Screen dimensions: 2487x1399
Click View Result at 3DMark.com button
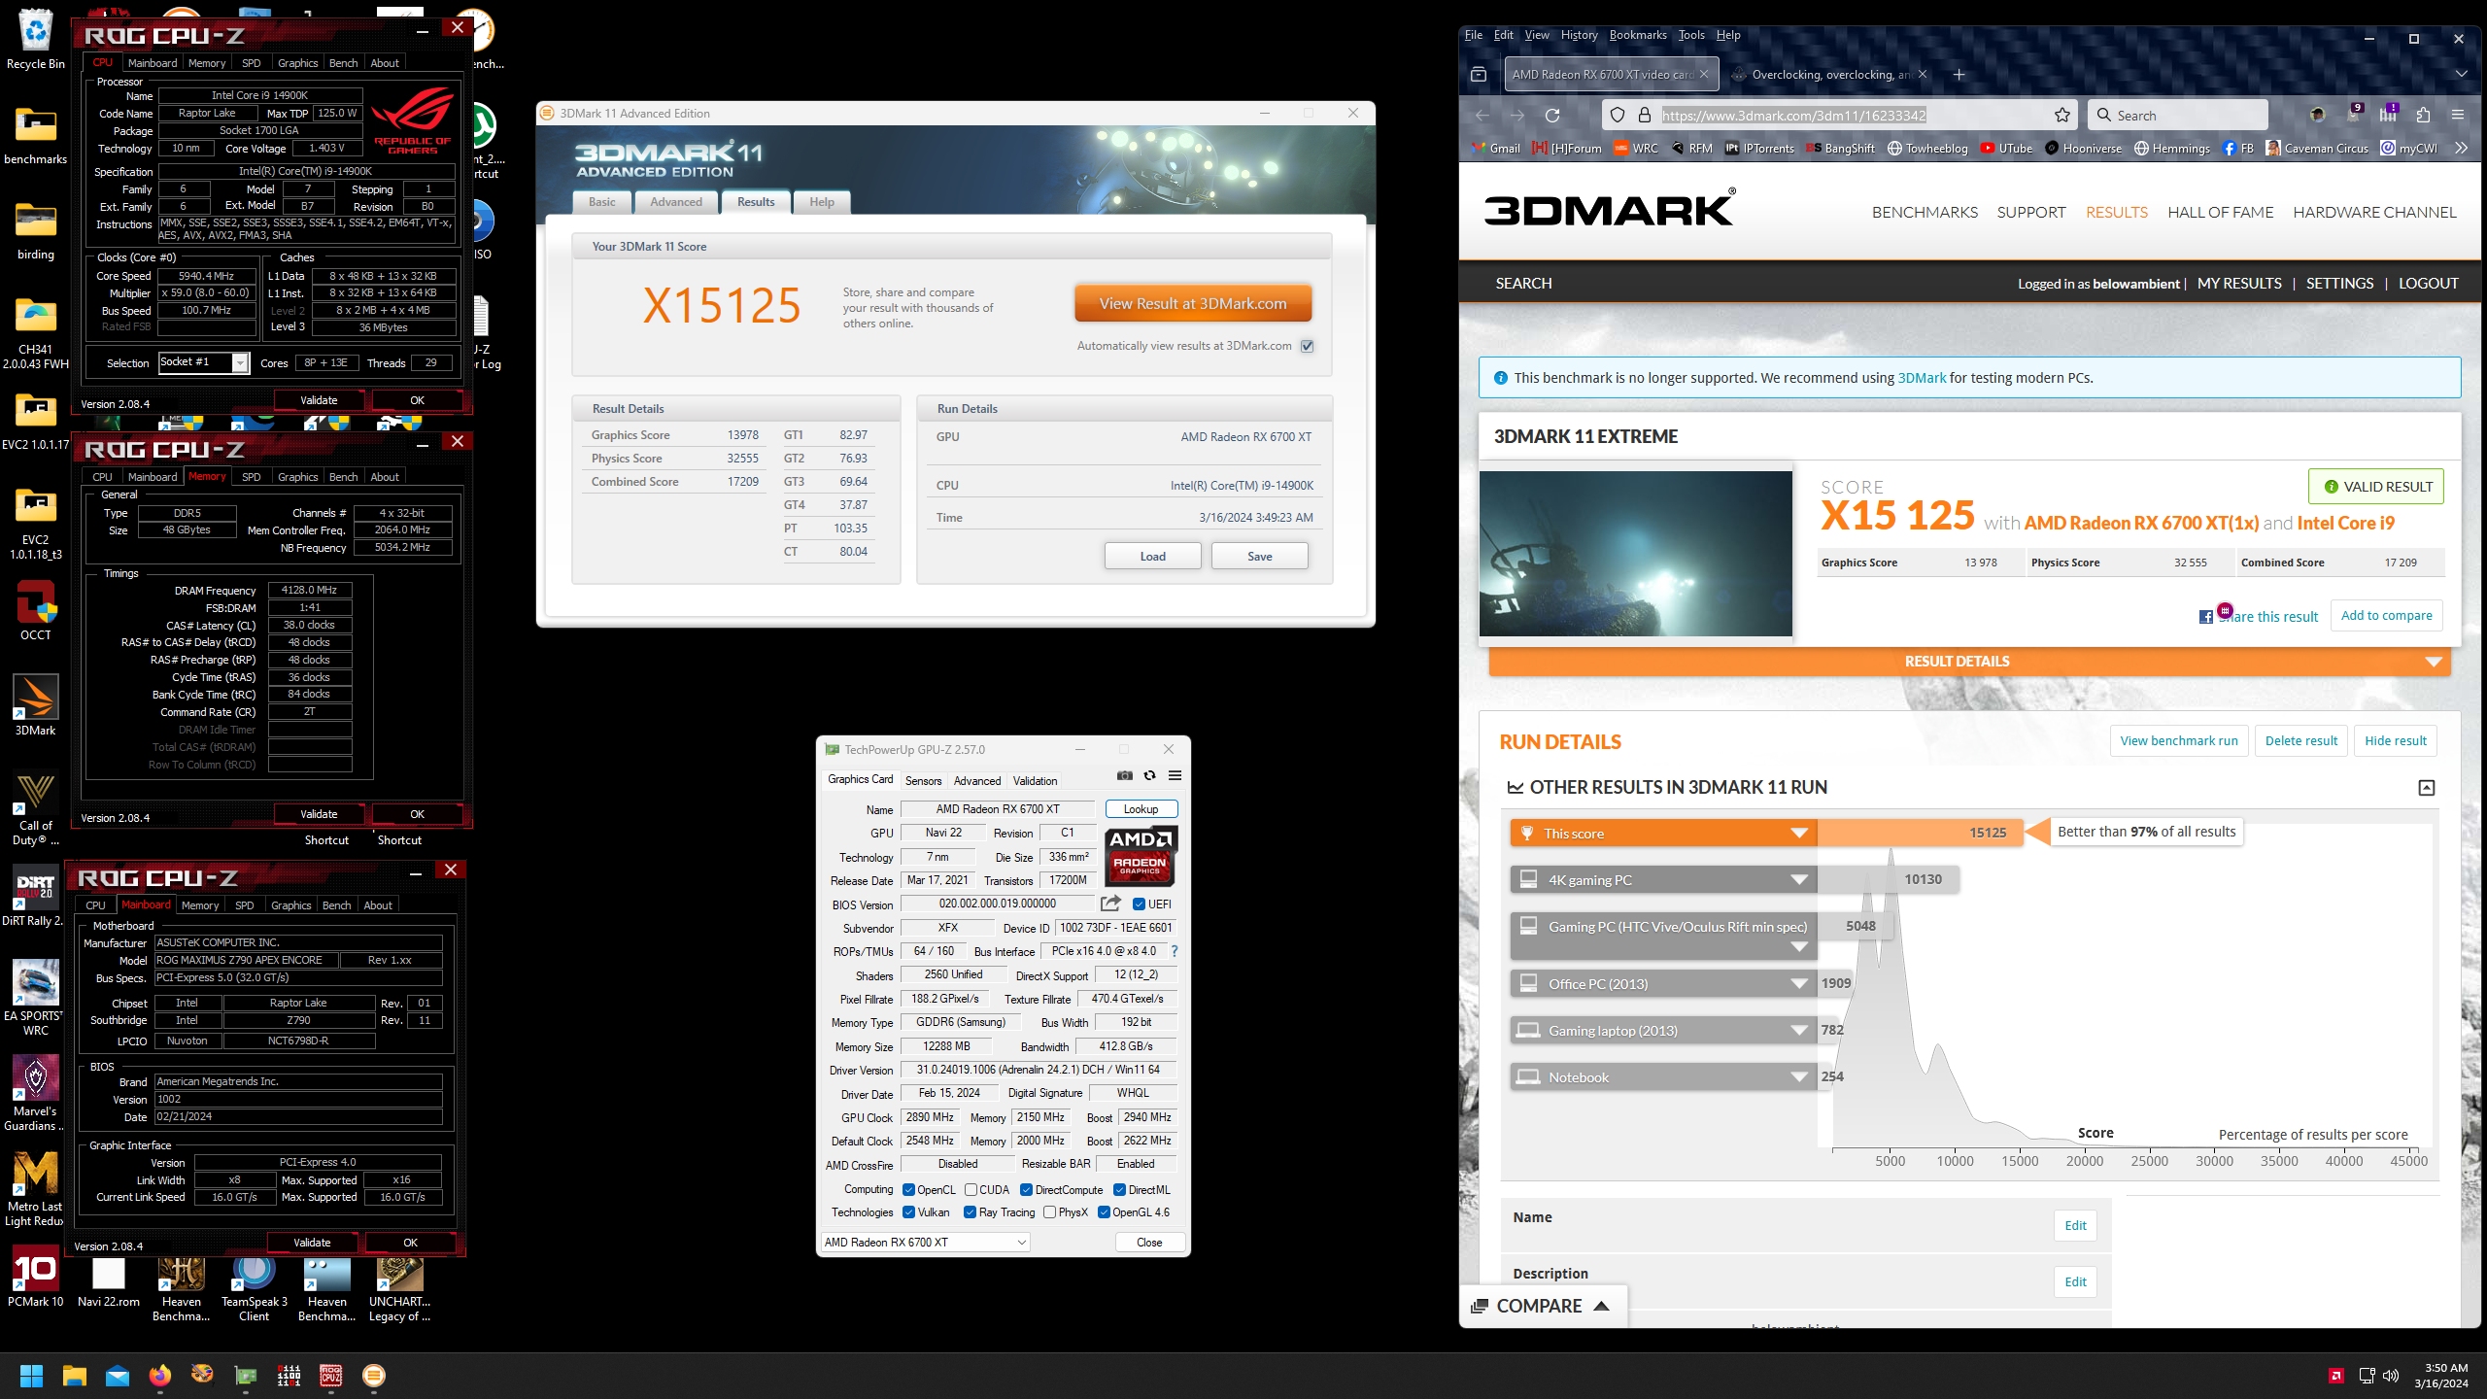[1193, 304]
